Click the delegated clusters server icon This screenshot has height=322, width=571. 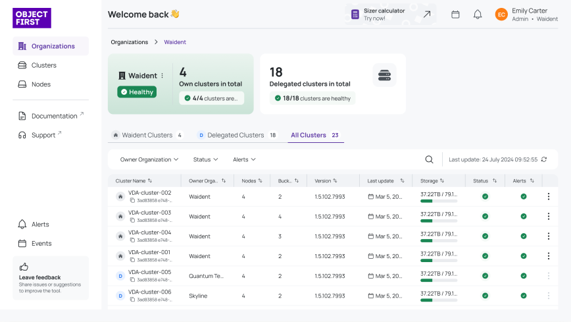tap(384, 75)
